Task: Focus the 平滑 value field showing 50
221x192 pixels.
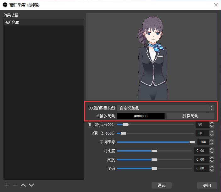Action: pos(202,133)
